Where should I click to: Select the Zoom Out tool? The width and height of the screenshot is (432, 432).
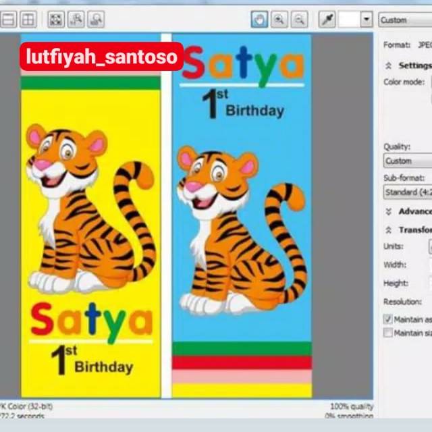(x=300, y=20)
